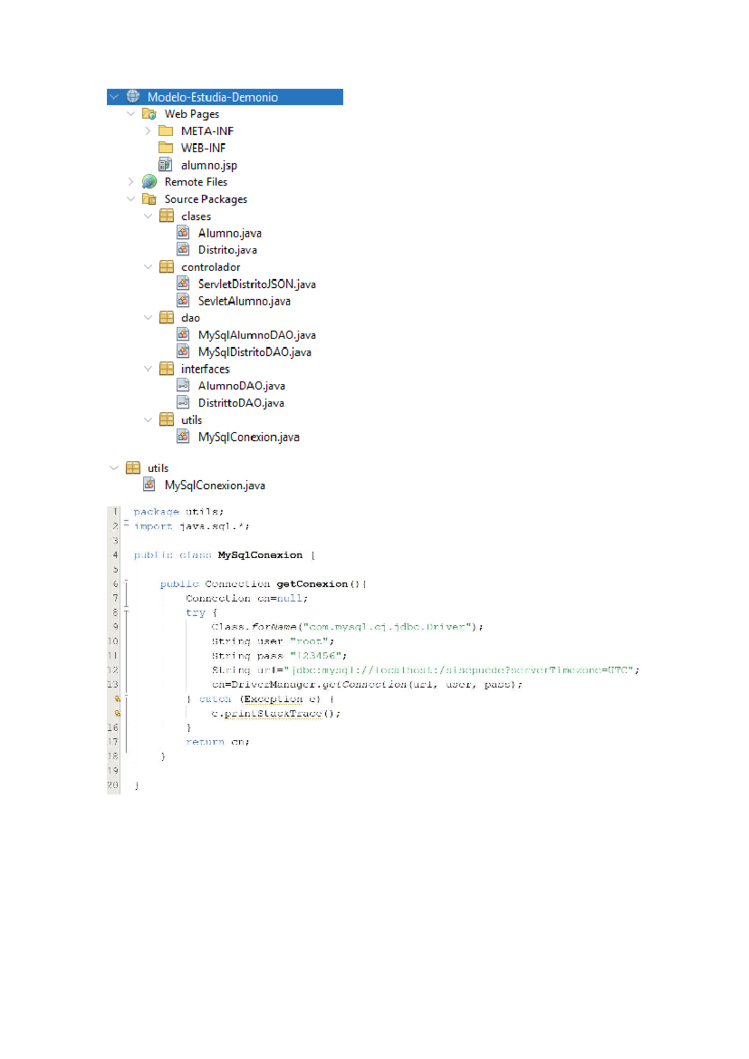The height and width of the screenshot is (1059, 749).
Task: Expand the META-INF folder
Action: [x=148, y=131]
